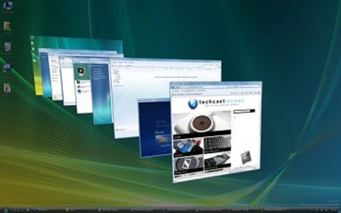Select the blue Media Center window in Flip 3D

(x=155, y=128)
